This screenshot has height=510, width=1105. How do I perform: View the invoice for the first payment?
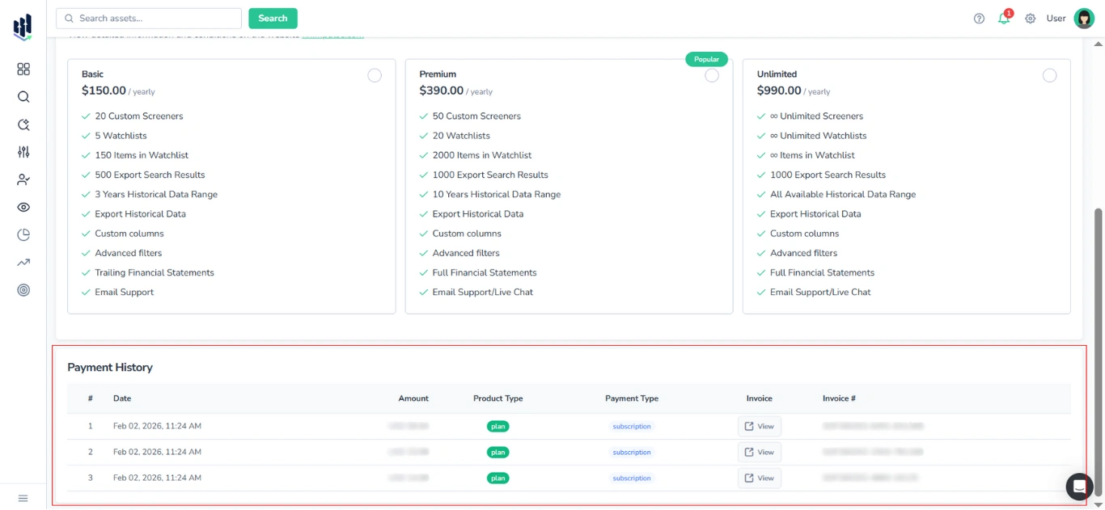(x=759, y=426)
